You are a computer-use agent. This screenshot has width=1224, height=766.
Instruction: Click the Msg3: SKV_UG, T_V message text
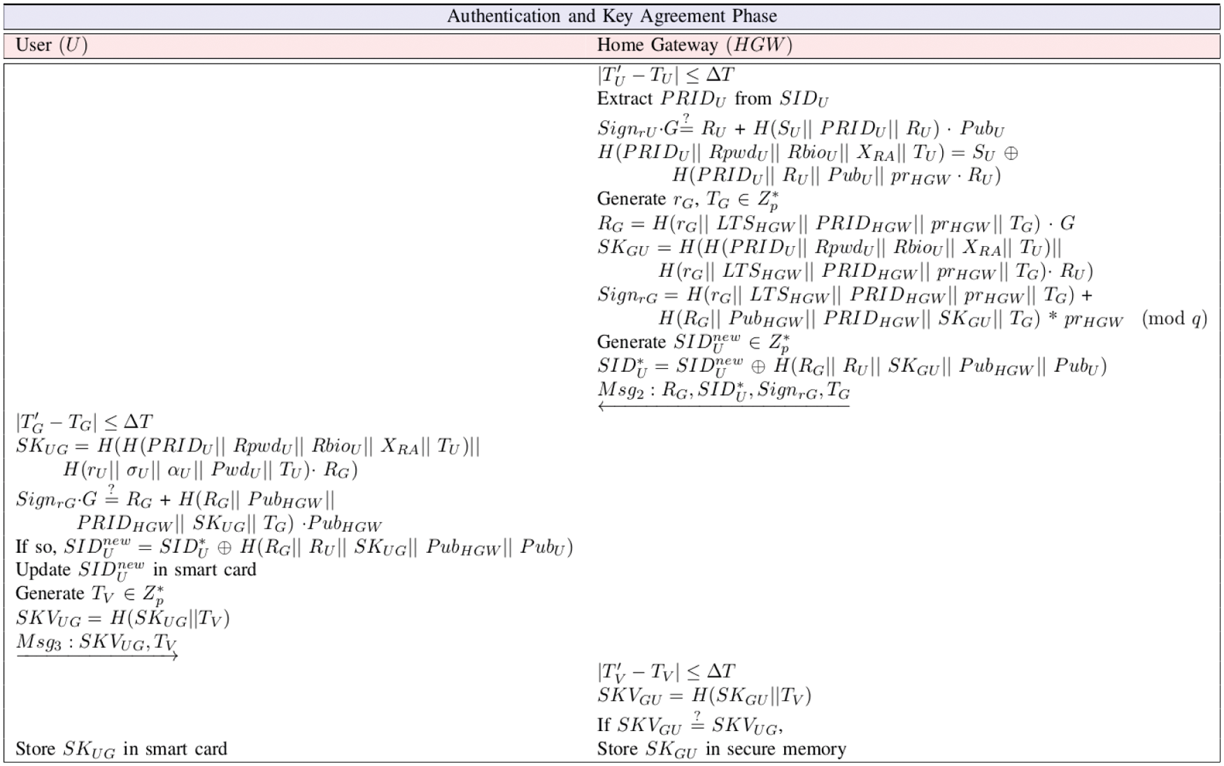[x=97, y=642]
